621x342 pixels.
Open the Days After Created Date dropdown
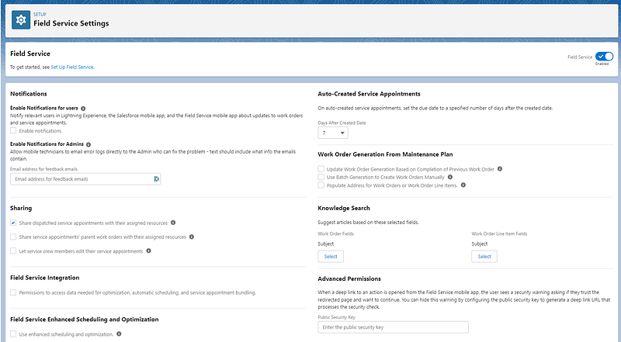(333, 133)
